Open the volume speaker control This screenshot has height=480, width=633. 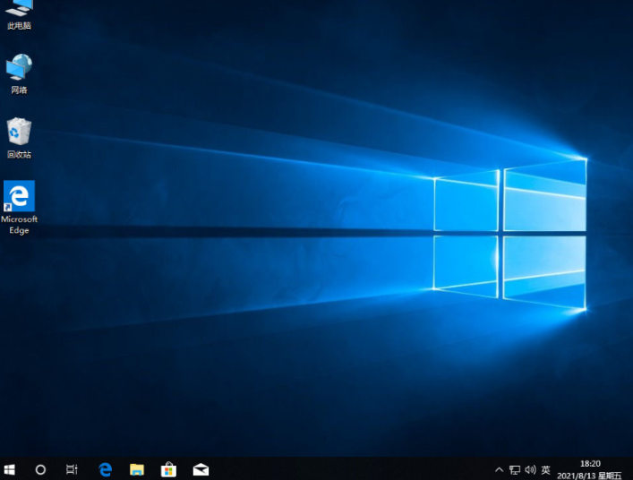coord(530,469)
